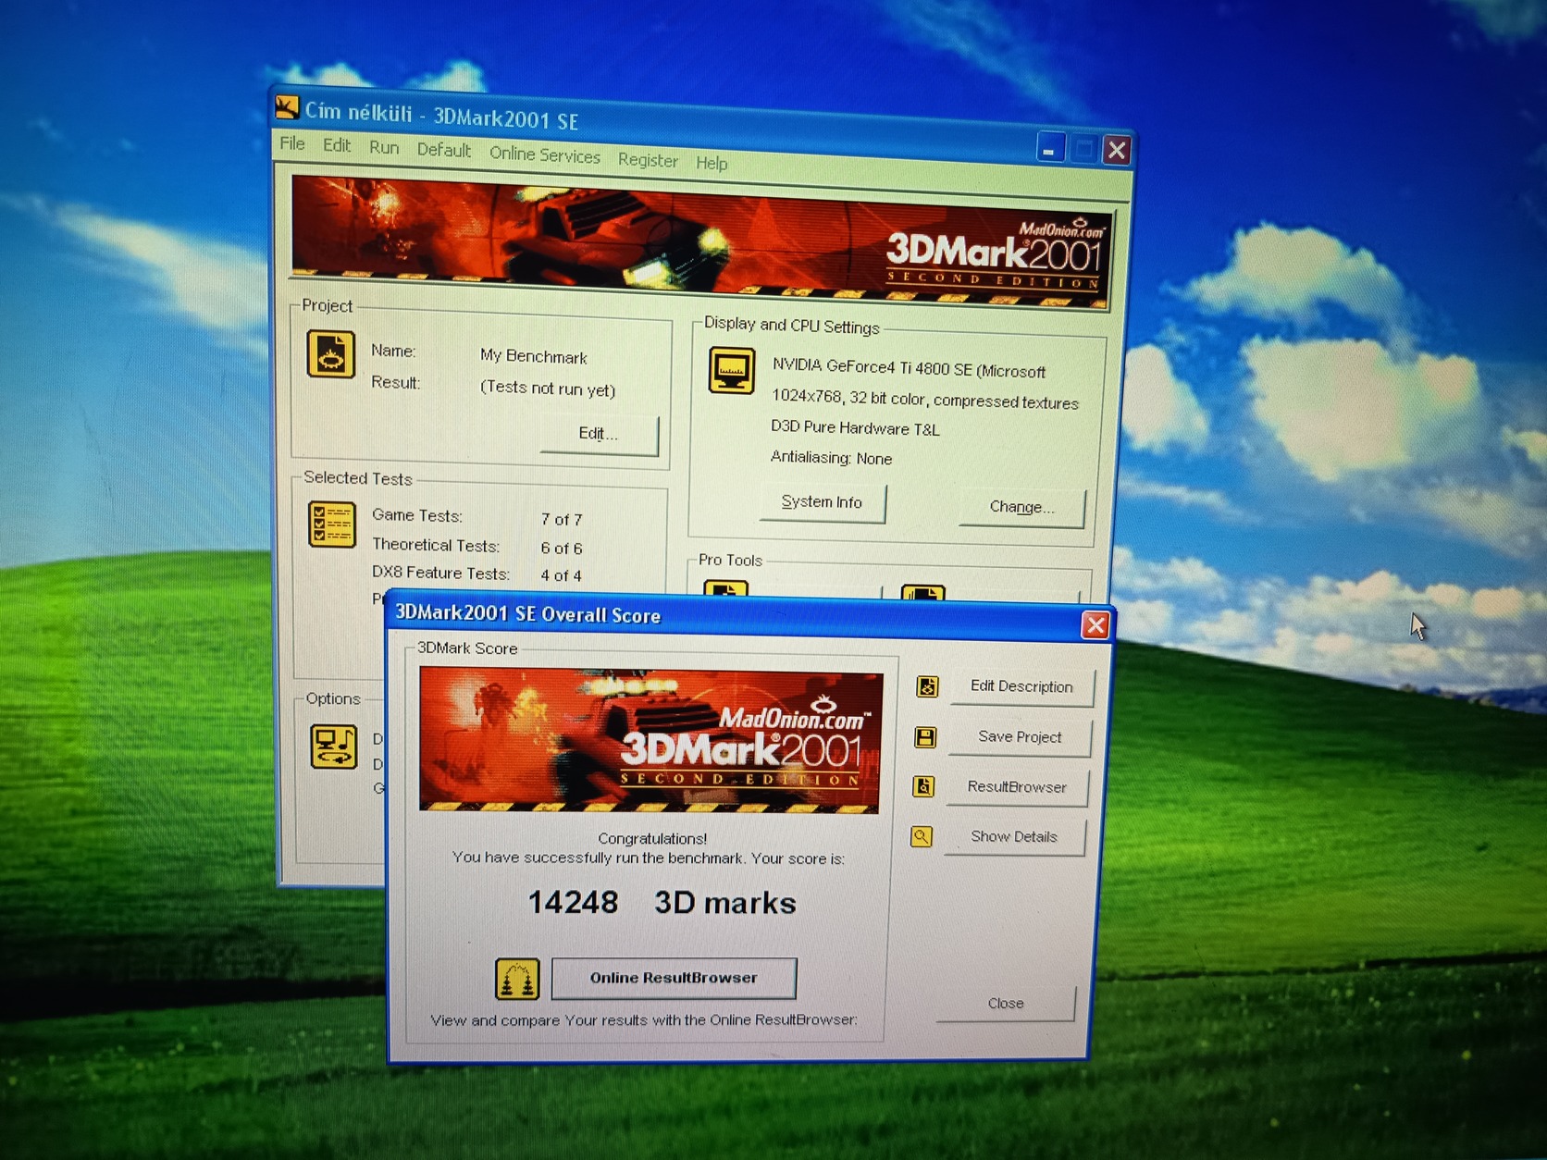Click the 'Antialiasing: None' text

click(831, 458)
